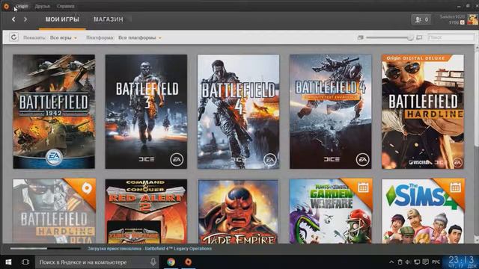The width and height of the screenshot is (479, 269).
Task: Open the friends counter button
Action: pos(421,19)
